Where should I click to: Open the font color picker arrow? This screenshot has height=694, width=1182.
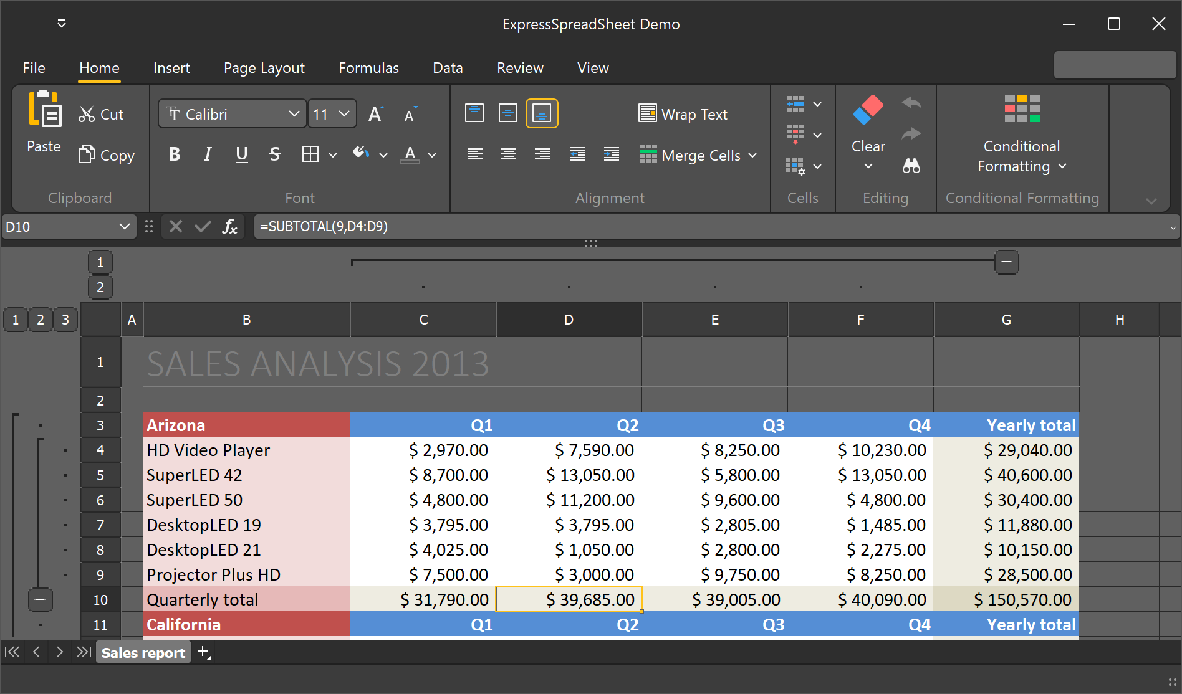pos(432,155)
